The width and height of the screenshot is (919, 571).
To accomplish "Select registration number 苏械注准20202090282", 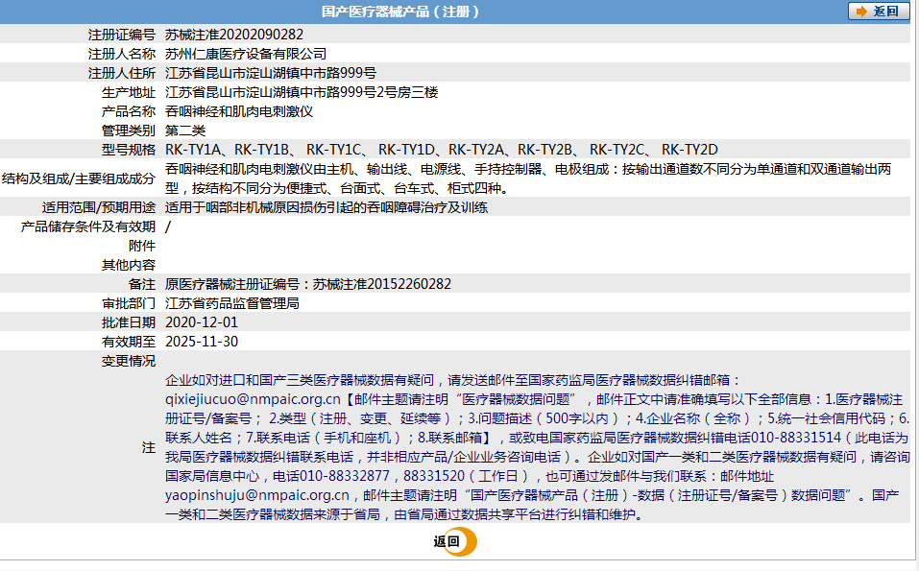I will 234,35.
